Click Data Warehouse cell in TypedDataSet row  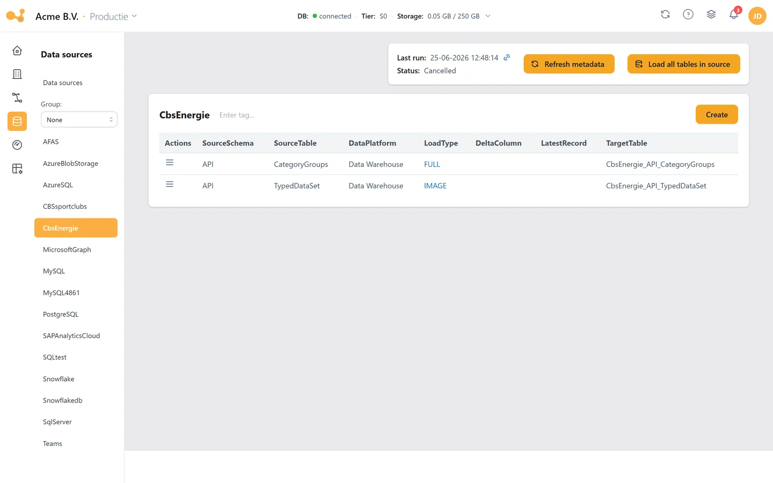coord(376,186)
